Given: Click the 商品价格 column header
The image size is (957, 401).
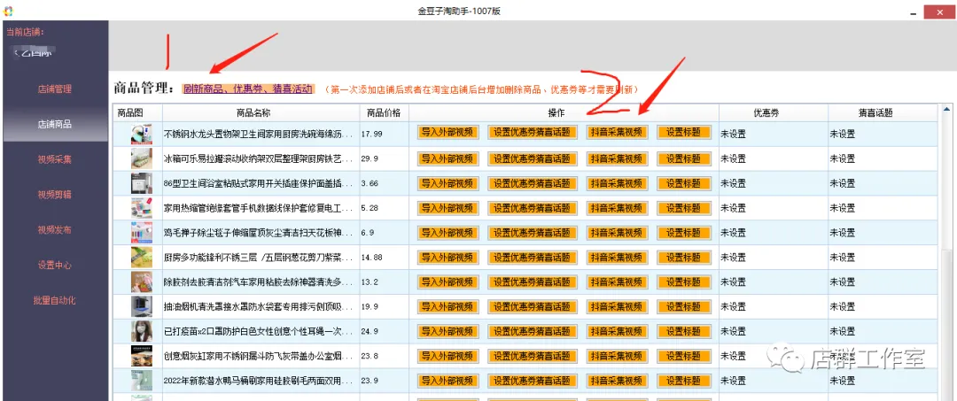Looking at the screenshot, I should tap(384, 112).
